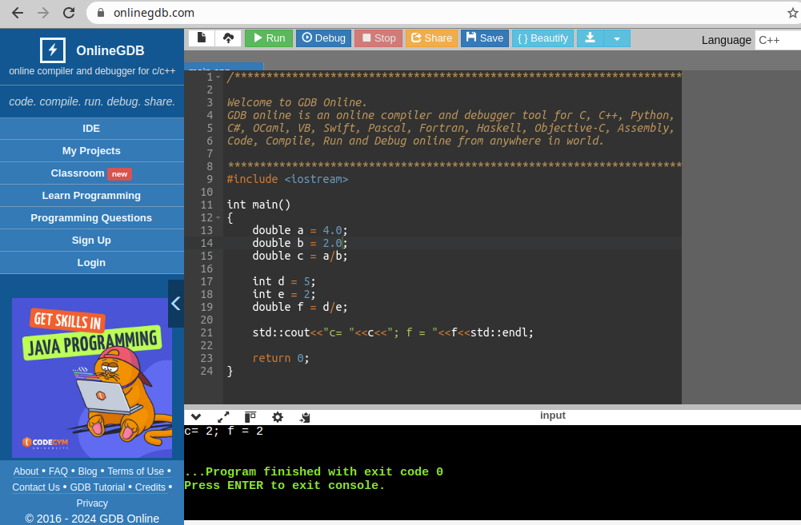Toggle the console layout position icon

250,417
